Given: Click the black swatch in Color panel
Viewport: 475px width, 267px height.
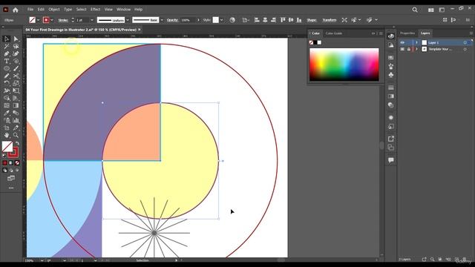Looking at the screenshot, I should click(315, 43).
